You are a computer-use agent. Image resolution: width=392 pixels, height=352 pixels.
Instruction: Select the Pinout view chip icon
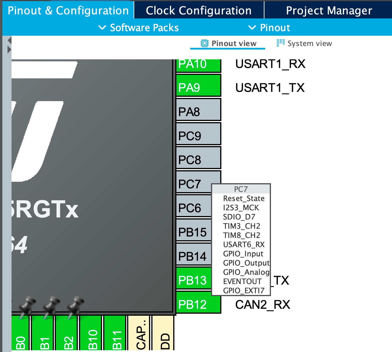point(204,43)
